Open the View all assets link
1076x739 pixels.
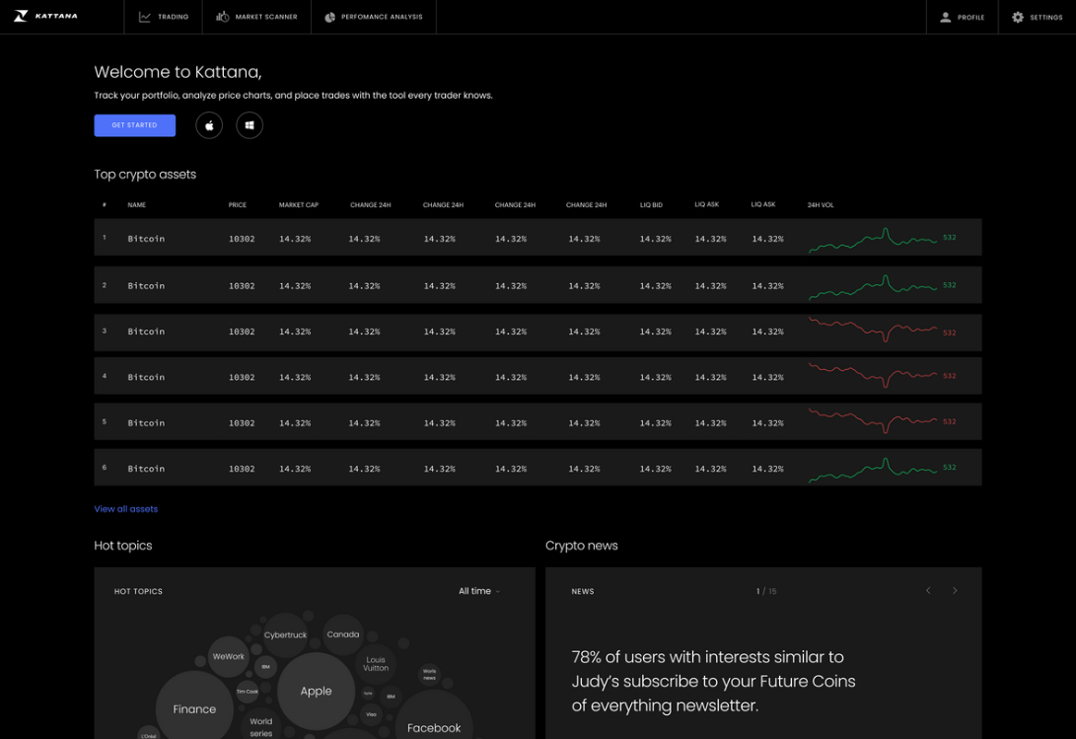tap(125, 508)
